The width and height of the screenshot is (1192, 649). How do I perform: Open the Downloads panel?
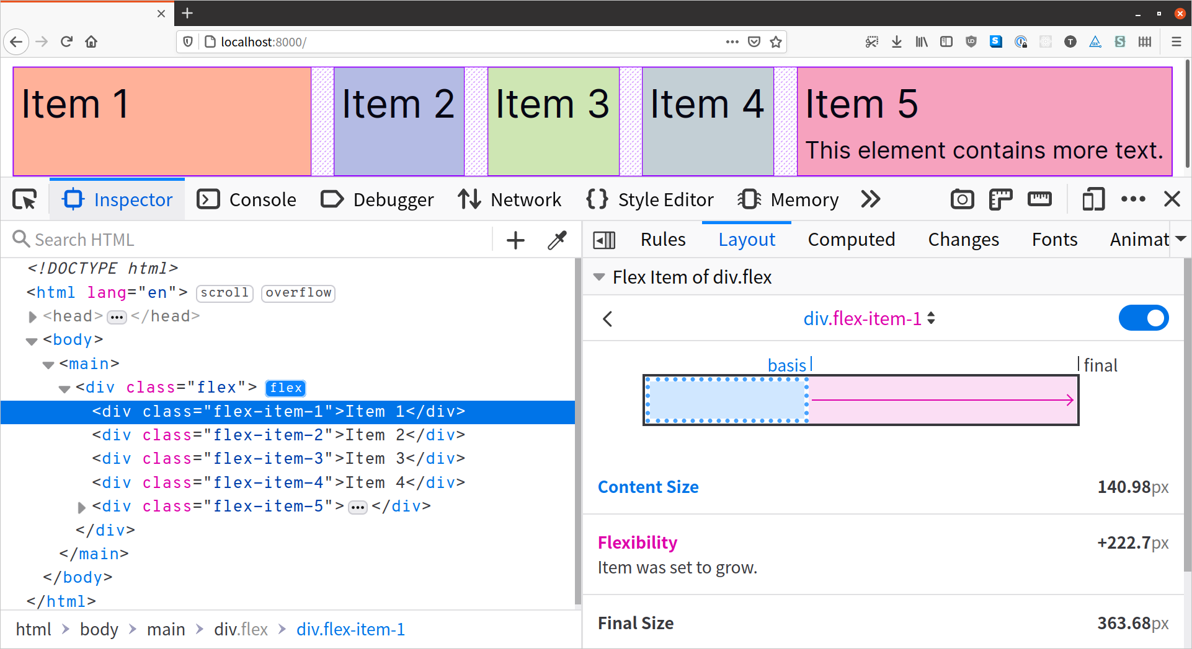pyautogui.click(x=897, y=41)
